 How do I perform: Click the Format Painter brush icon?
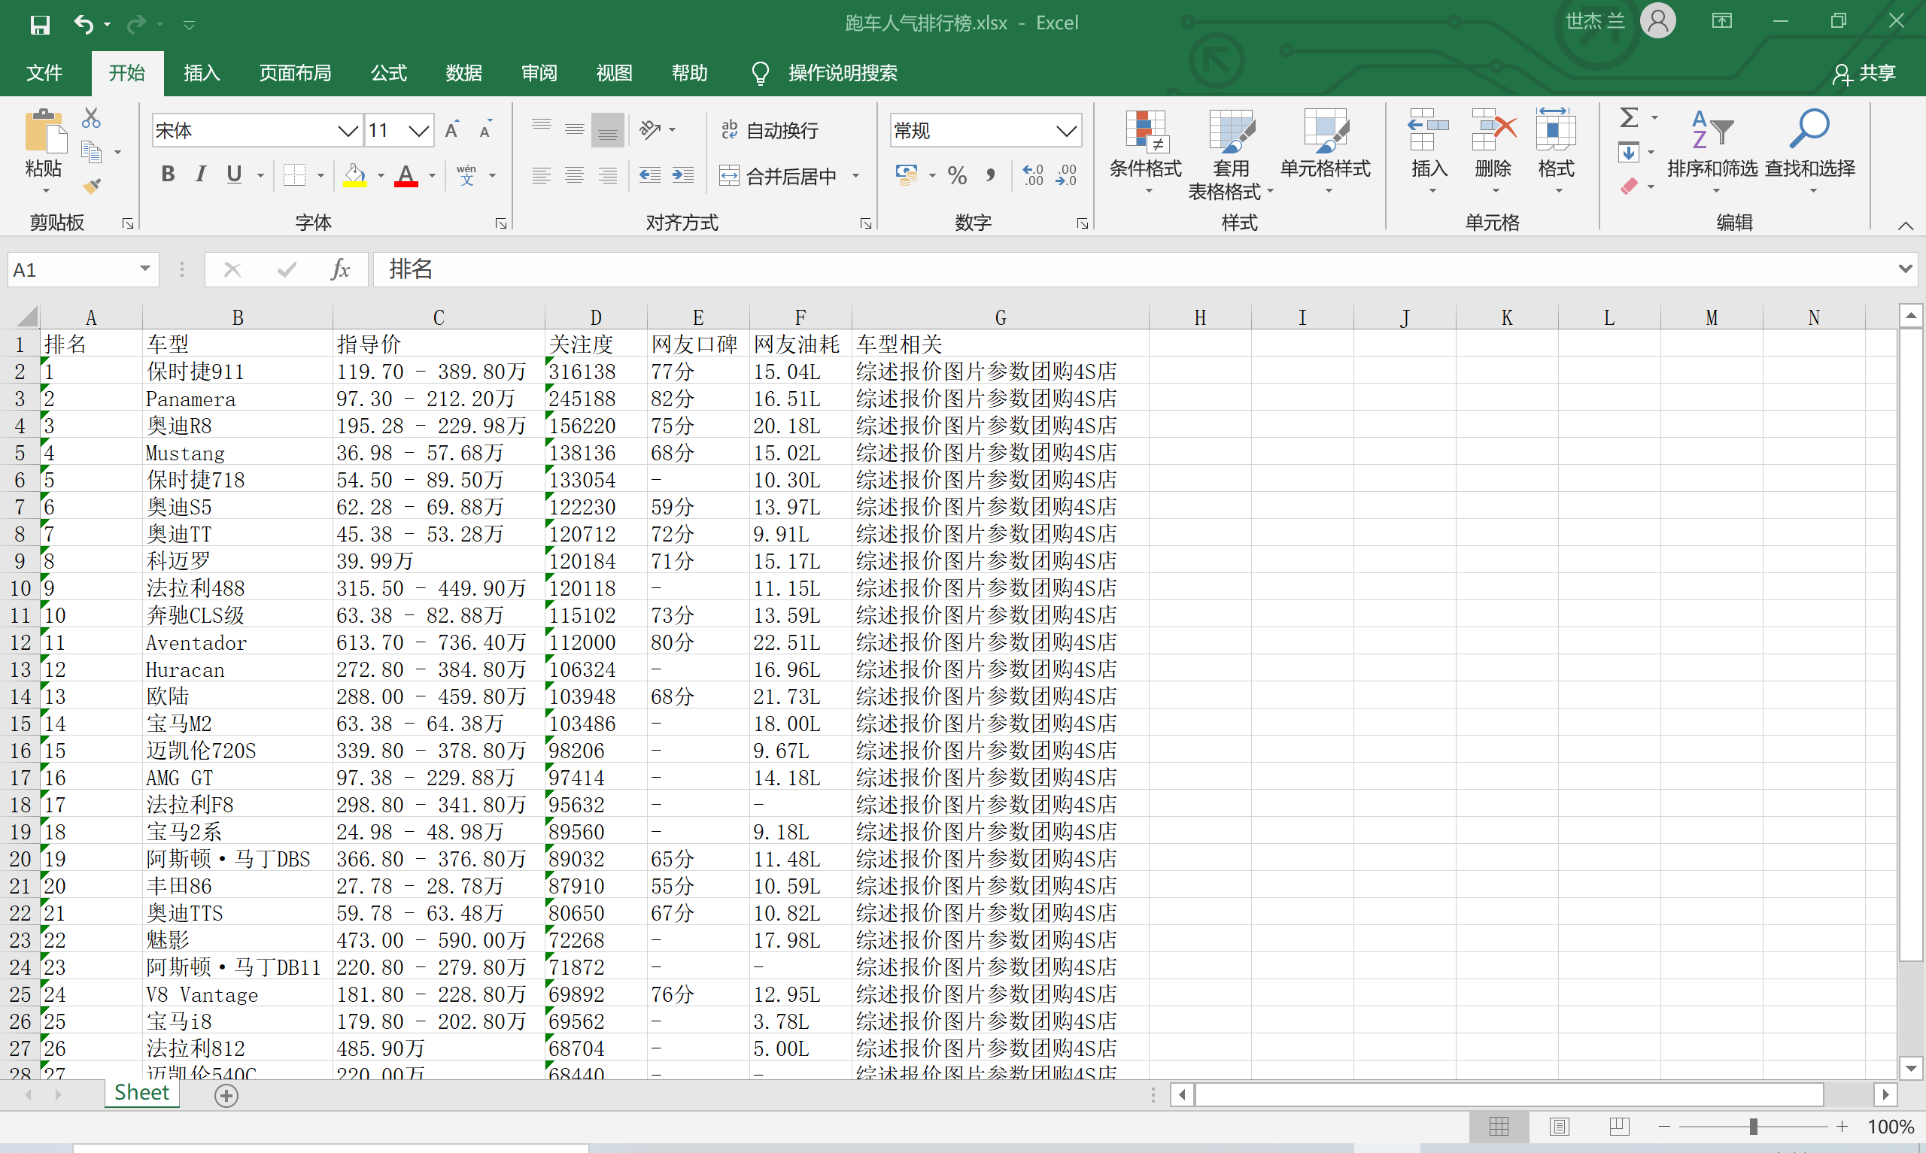pyautogui.click(x=92, y=187)
